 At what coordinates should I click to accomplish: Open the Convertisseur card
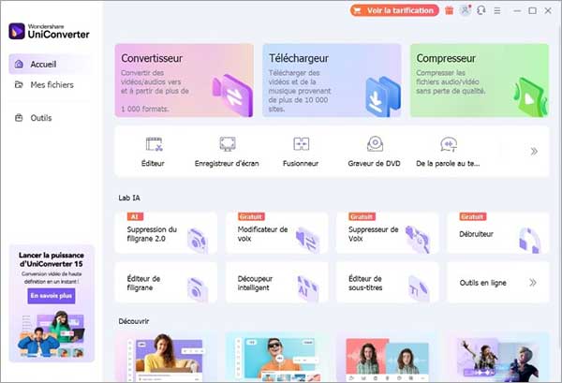(x=185, y=81)
